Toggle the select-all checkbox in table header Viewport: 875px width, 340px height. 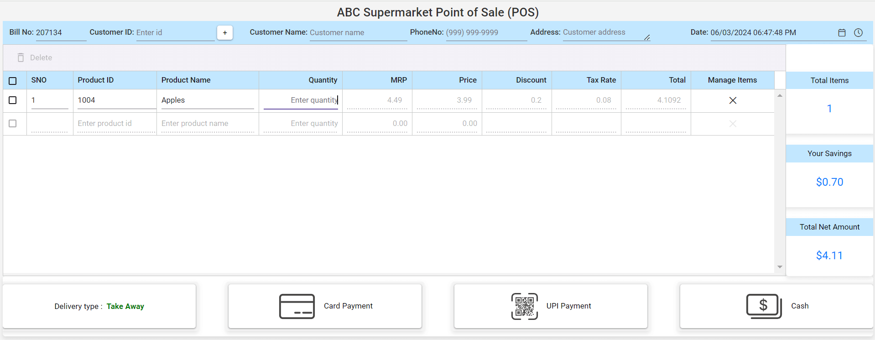(x=13, y=81)
